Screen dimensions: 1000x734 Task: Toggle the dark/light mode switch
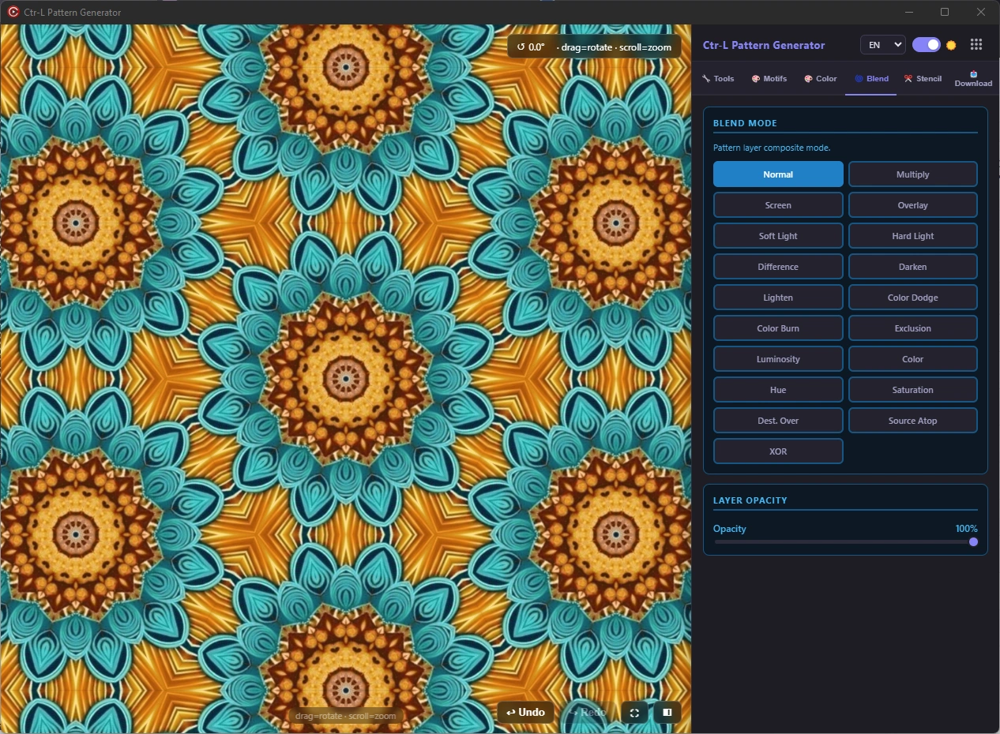(x=927, y=45)
